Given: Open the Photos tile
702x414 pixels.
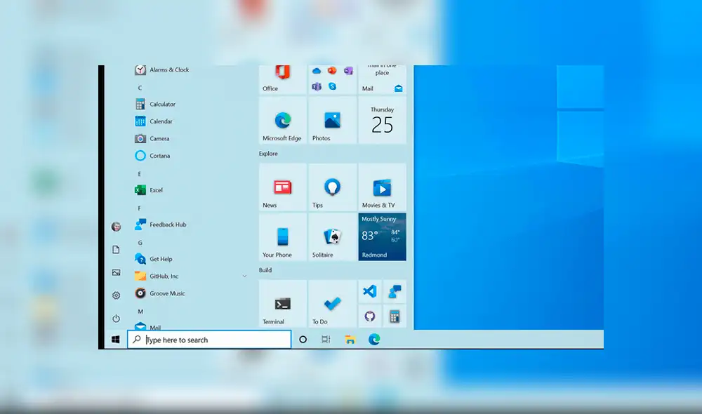Looking at the screenshot, I should pos(331,121).
